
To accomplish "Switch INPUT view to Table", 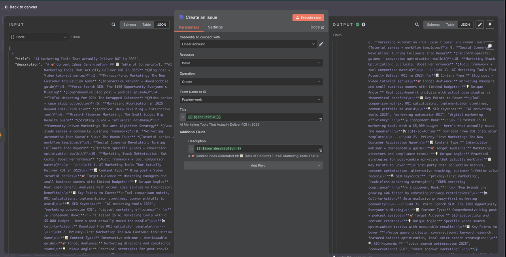I will coord(147,25).
